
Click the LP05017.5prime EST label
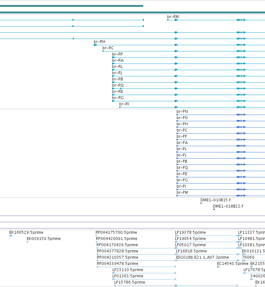click(x=190, y=245)
